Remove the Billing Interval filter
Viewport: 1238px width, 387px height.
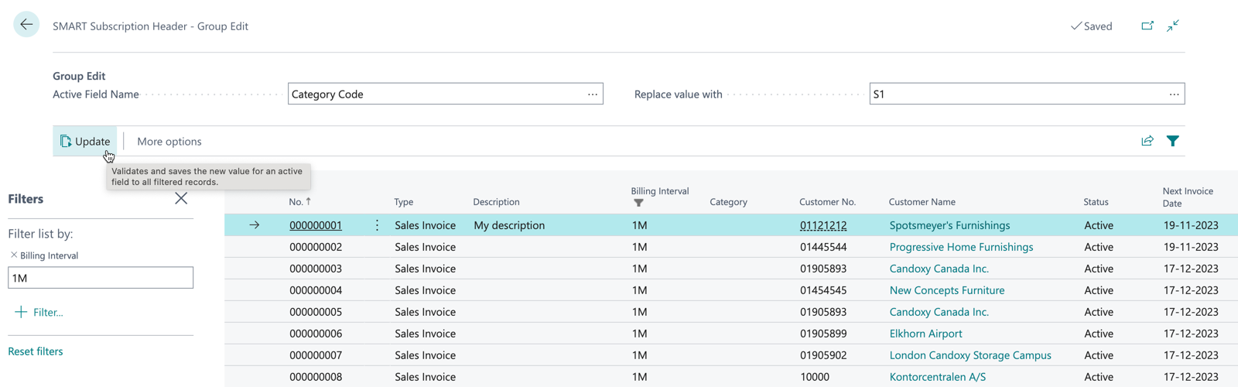pyautogui.click(x=14, y=255)
